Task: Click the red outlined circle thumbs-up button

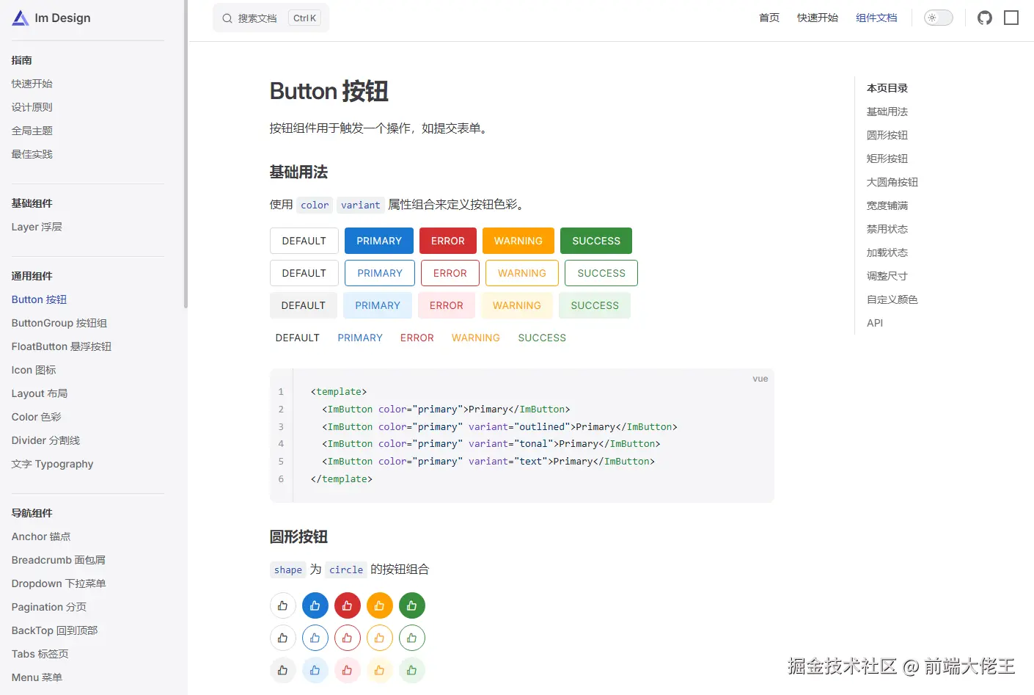Action: (348, 638)
